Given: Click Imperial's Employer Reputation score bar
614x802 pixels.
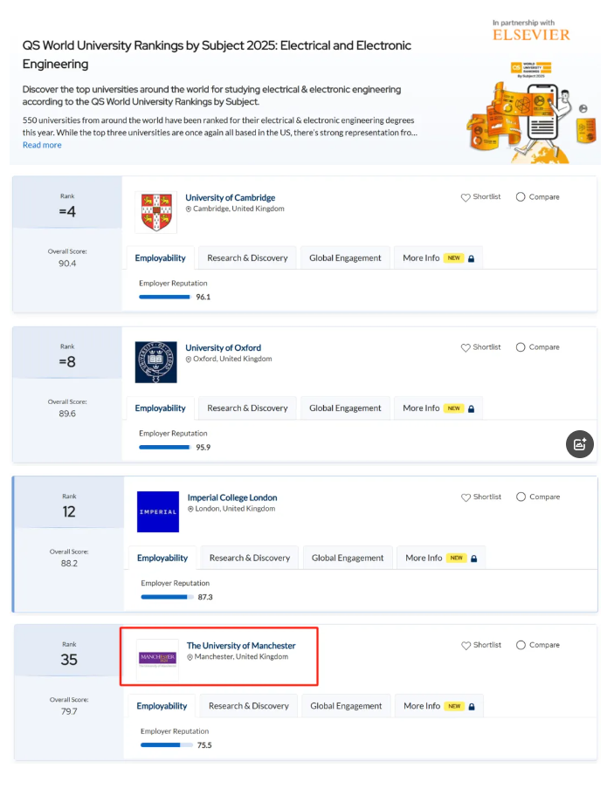Looking at the screenshot, I should pos(166,597).
